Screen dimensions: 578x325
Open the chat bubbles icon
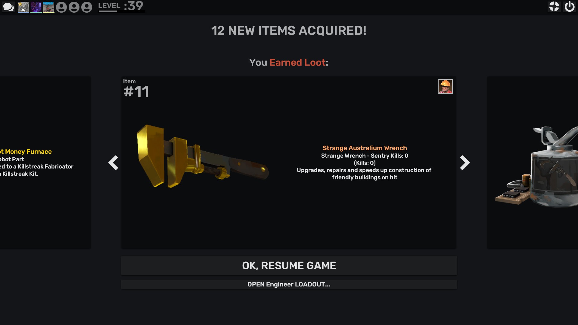[8, 7]
